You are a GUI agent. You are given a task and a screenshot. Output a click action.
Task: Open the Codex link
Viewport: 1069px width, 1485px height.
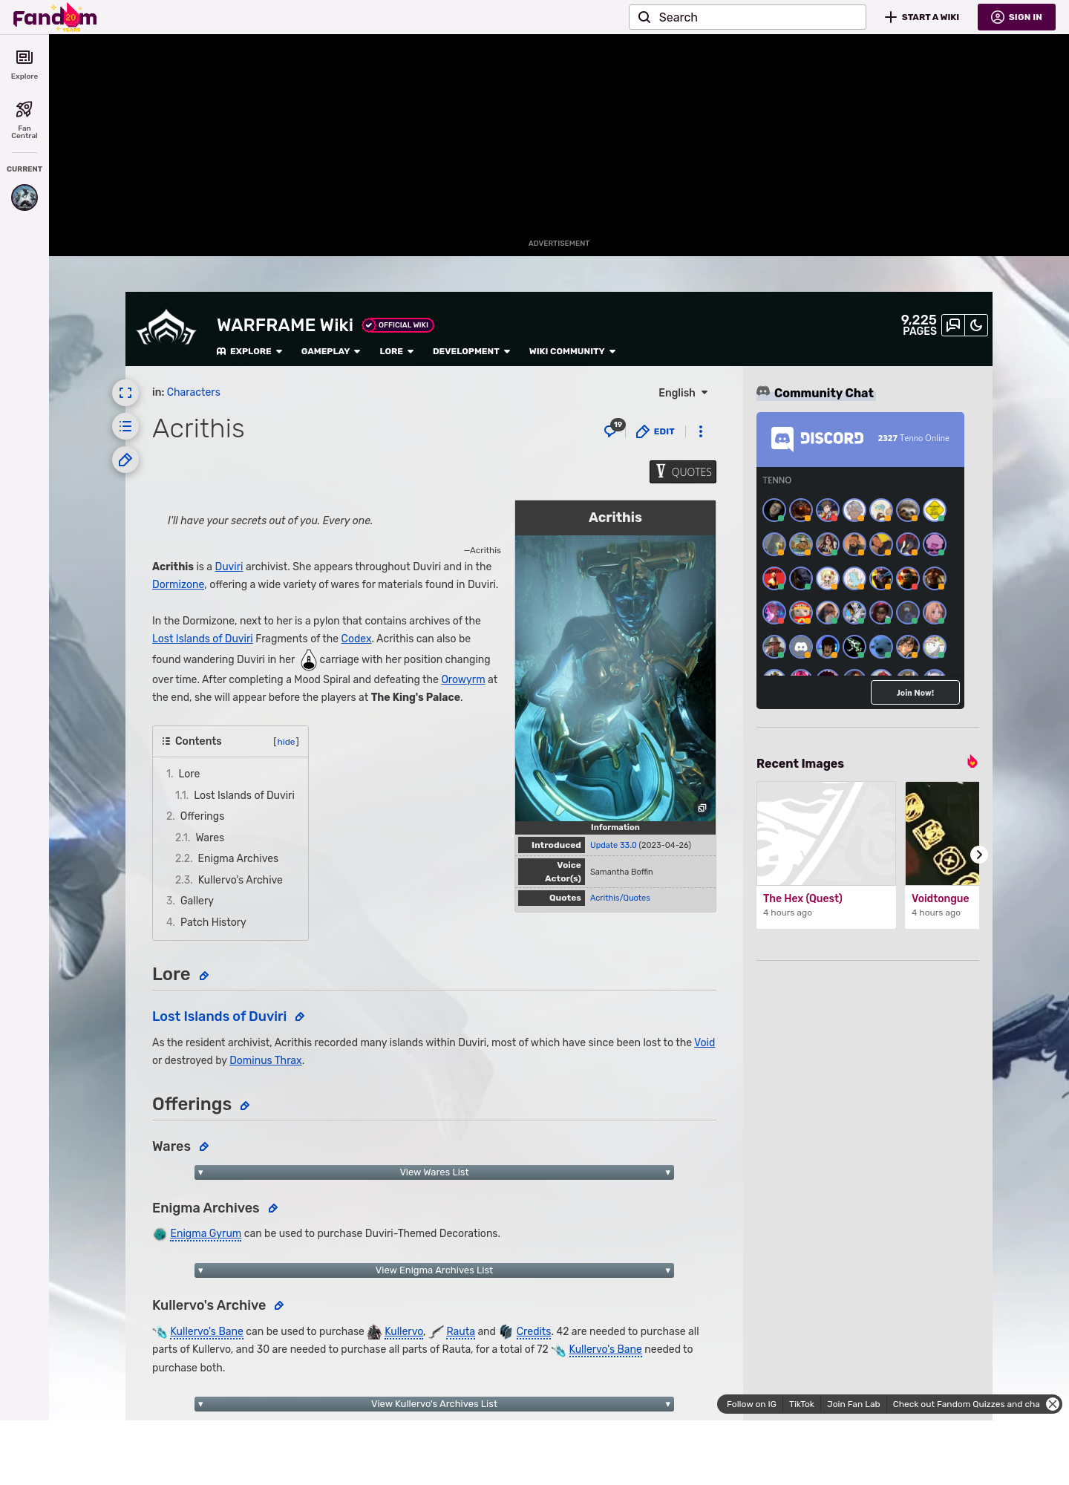[356, 639]
